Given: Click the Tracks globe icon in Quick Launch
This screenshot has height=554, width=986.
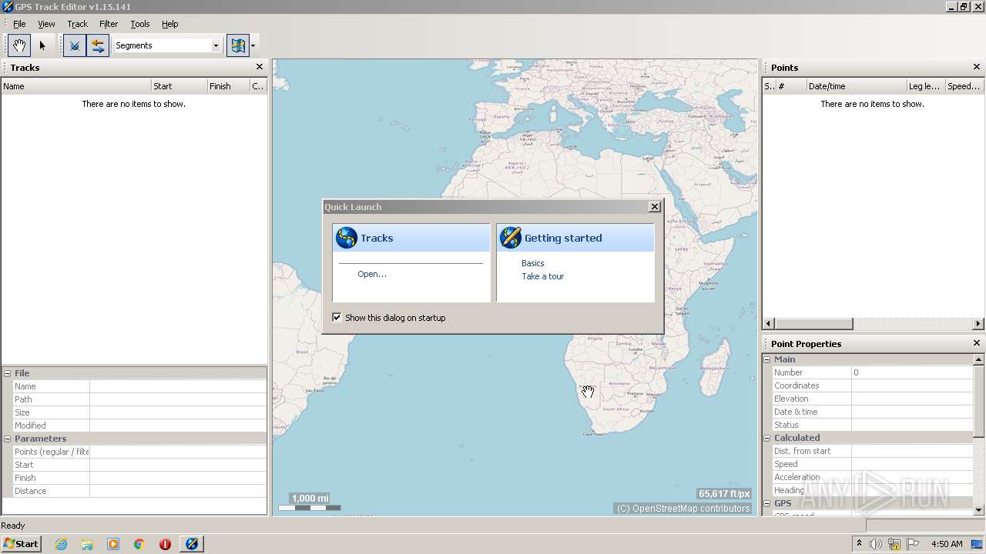Looking at the screenshot, I should [347, 238].
